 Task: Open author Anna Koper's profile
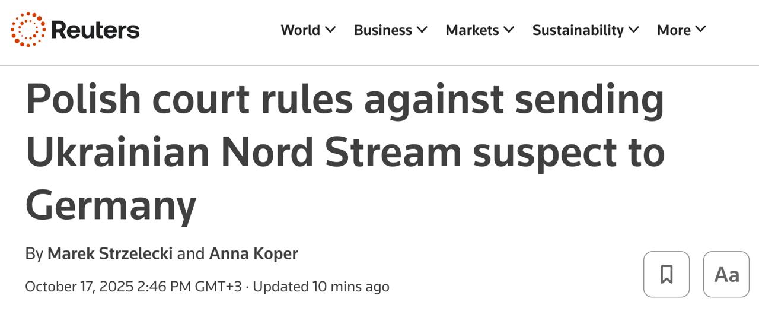coord(253,253)
